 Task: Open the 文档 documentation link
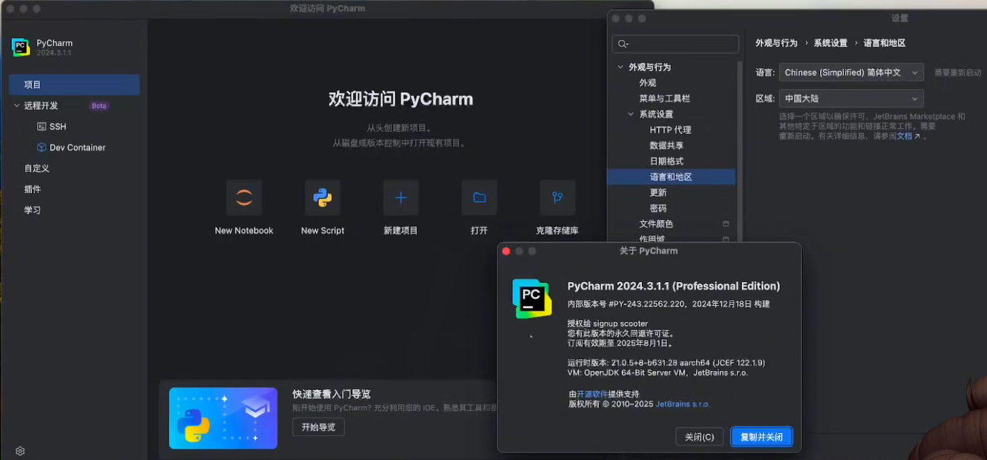905,137
